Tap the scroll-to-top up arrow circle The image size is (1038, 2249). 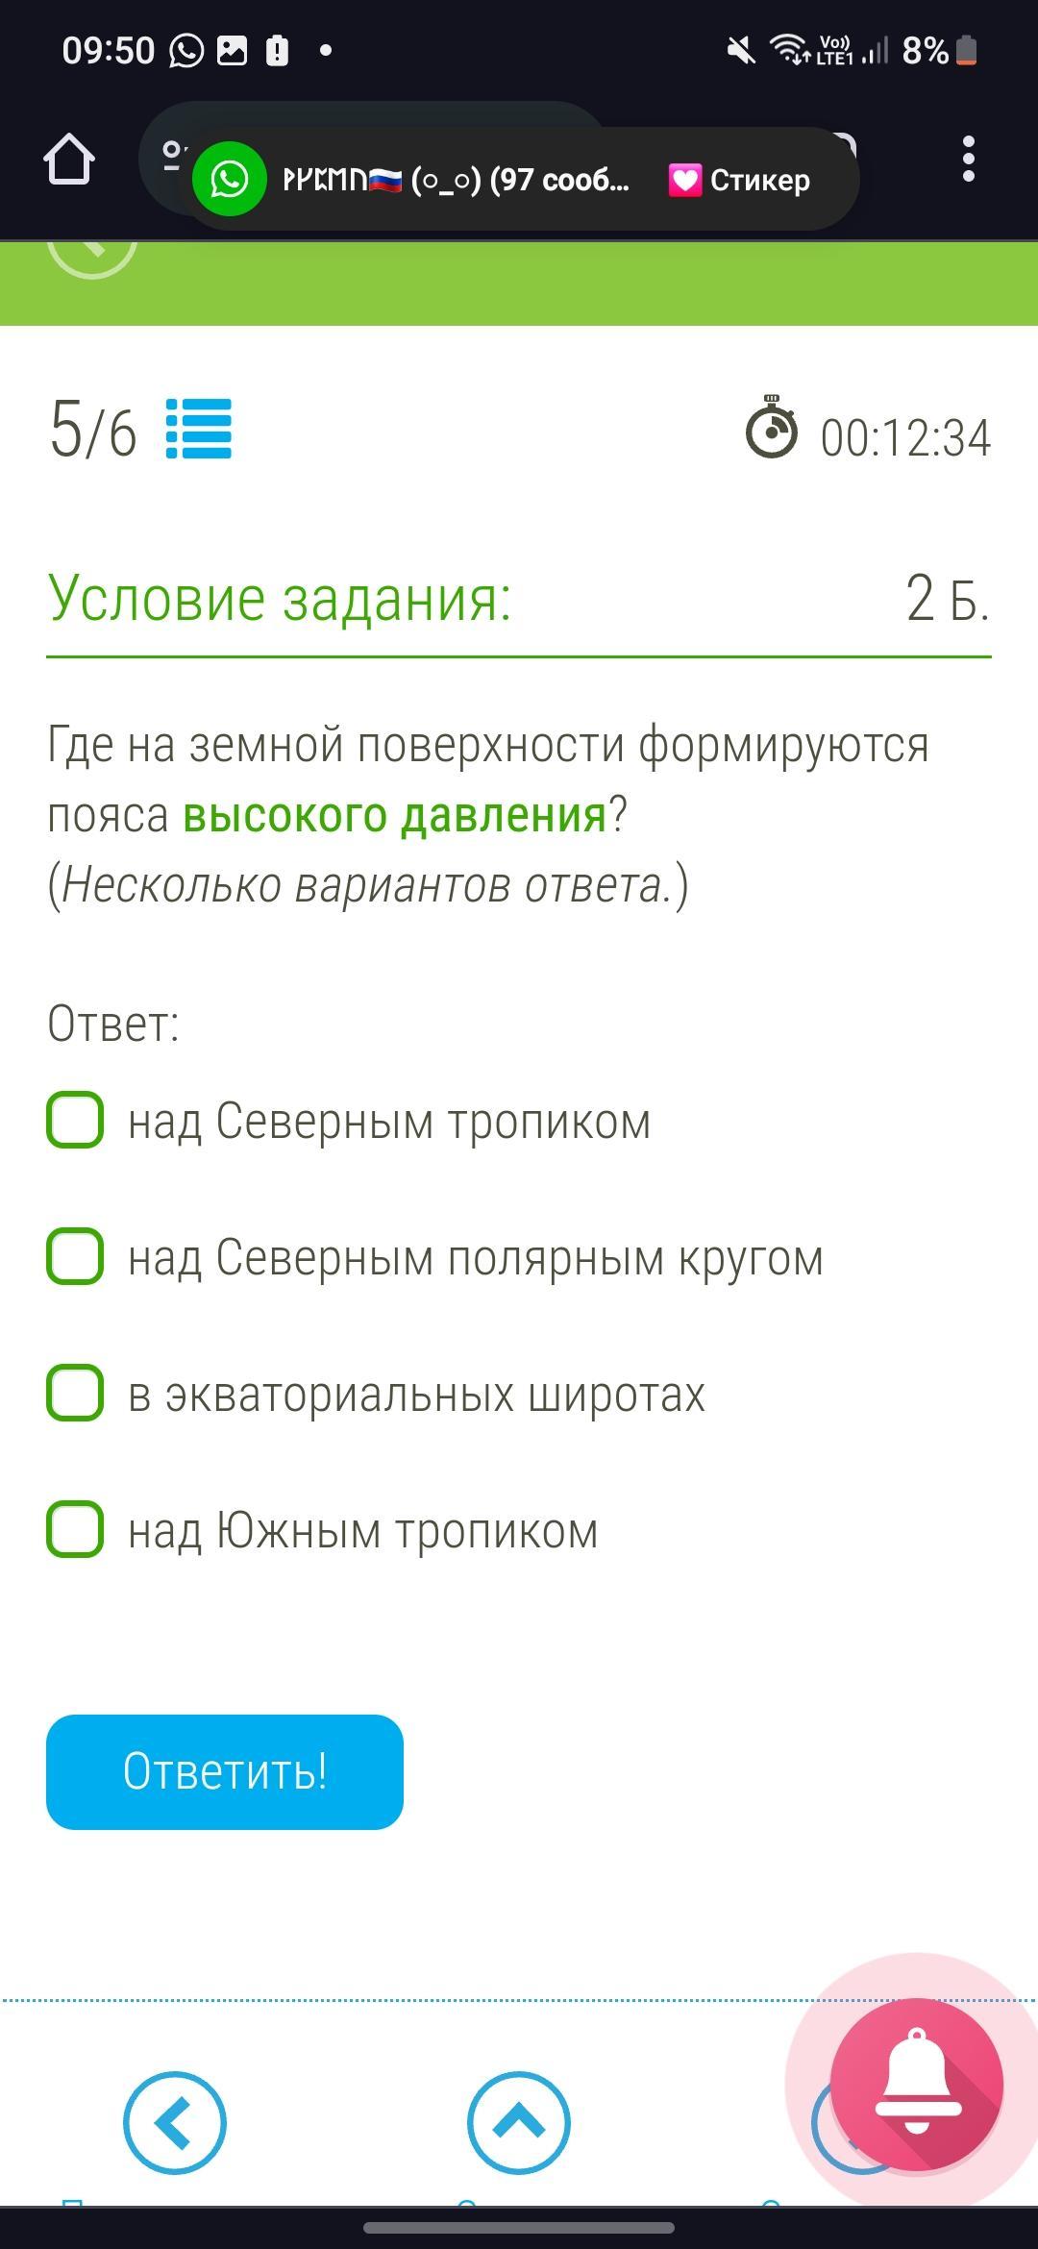(x=519, y=2122)
